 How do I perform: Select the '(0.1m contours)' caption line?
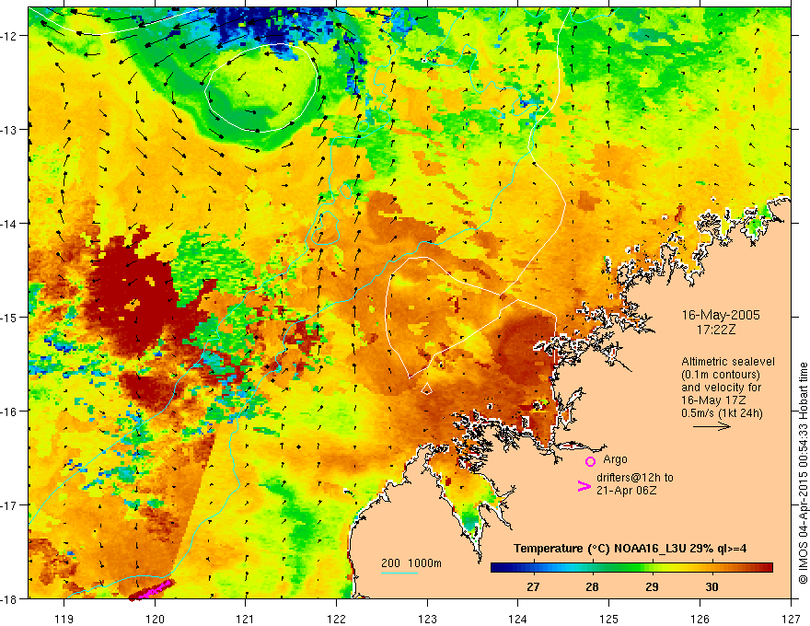pos(721,375)
